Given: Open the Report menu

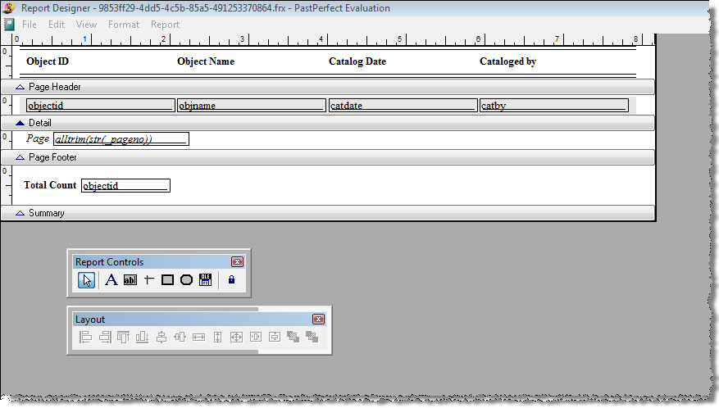Looking at the screenshot, I should pyautogui.click(x=165, y=25).
